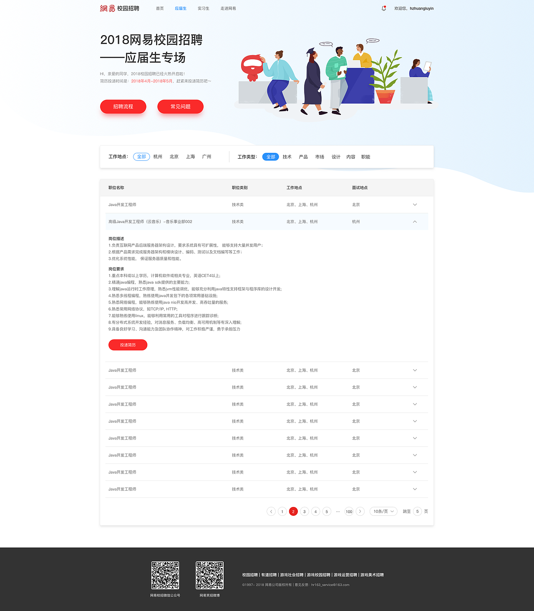534x611 pixels.
Task: Go to 首页 nav item
Action: point(160,8)
